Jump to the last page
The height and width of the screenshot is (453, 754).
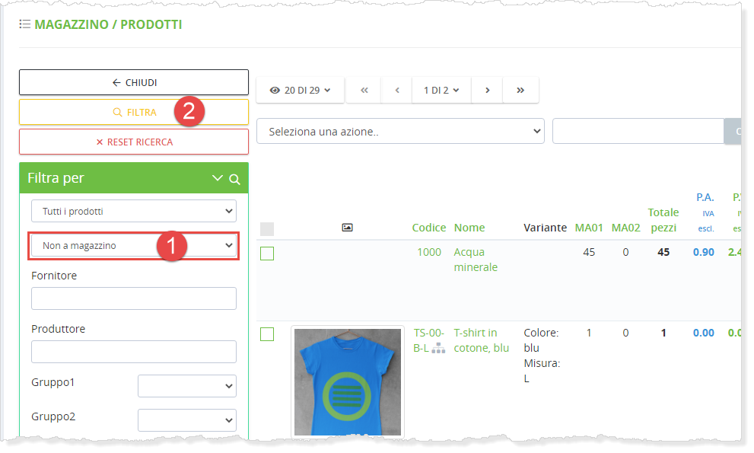point(520,90)
